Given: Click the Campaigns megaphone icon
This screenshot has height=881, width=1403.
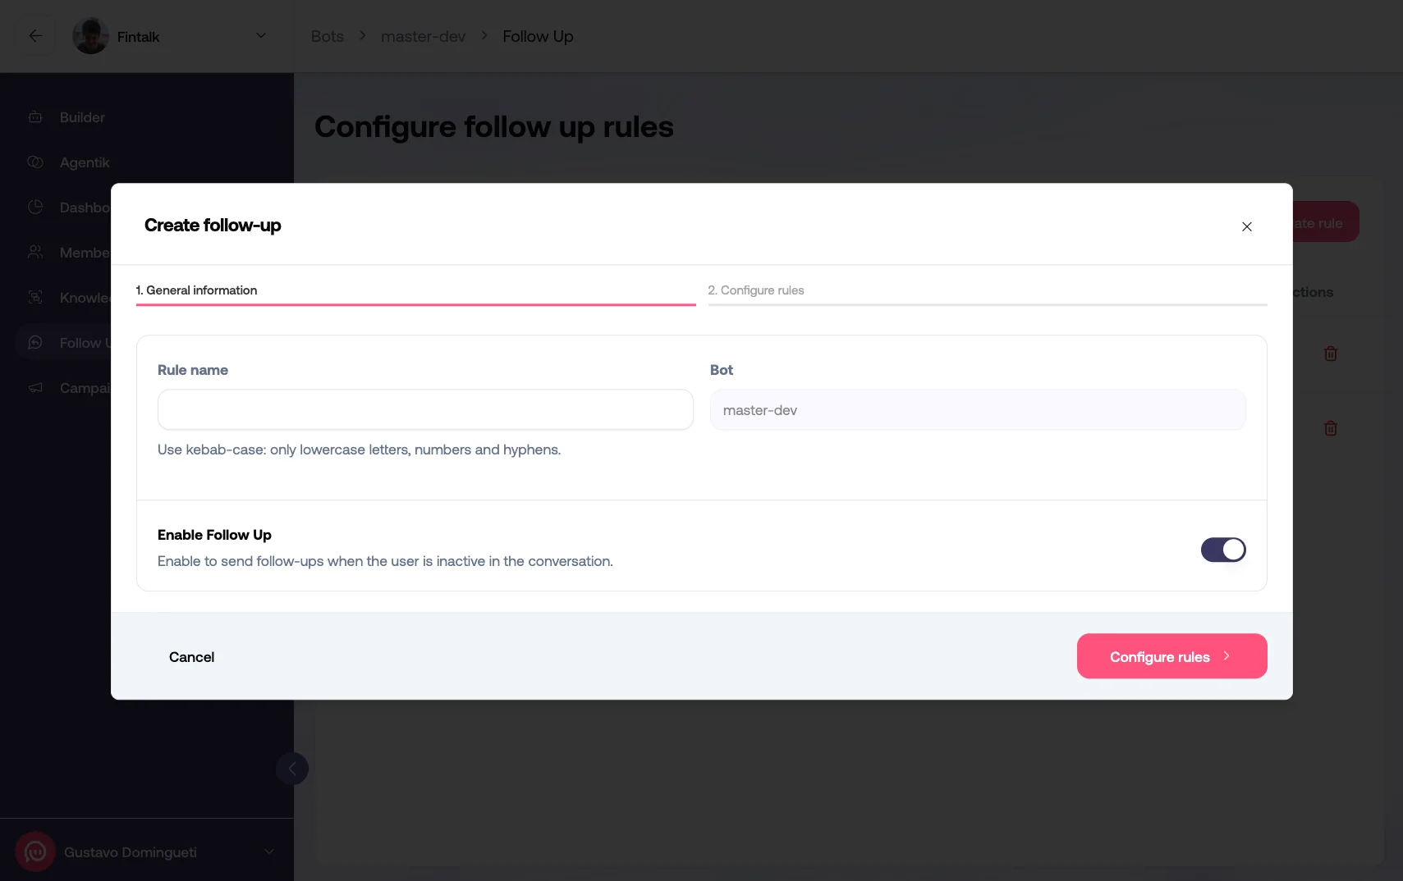Looking at the screenshot, I should point(35,388).
